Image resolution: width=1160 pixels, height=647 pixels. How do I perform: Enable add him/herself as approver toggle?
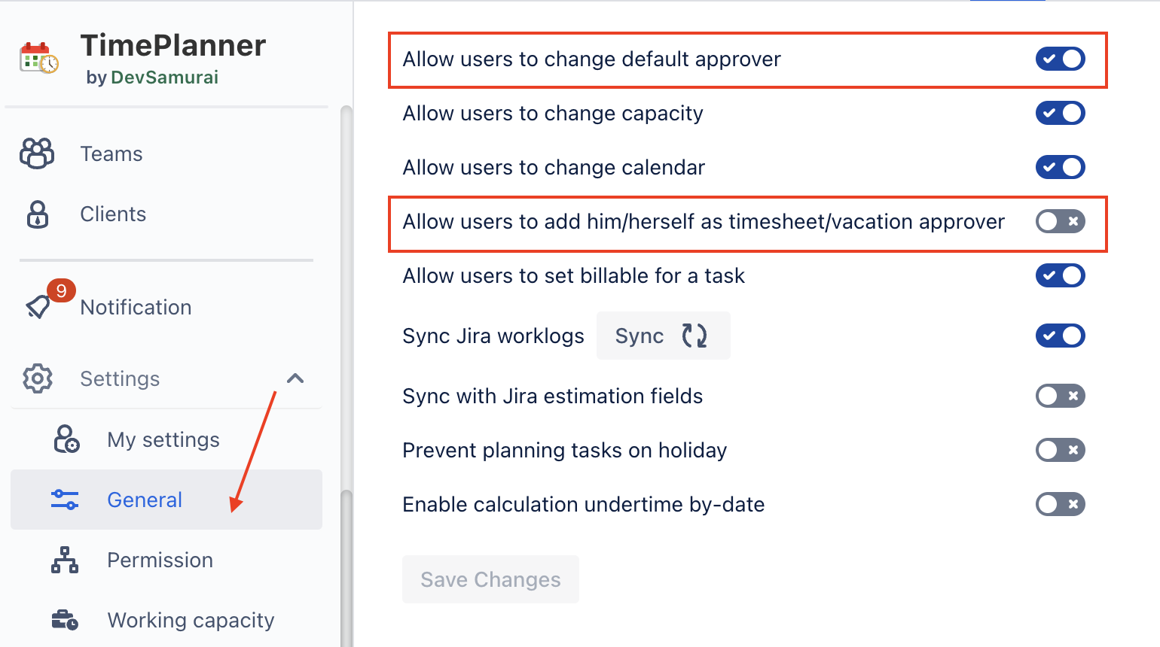1060,221
